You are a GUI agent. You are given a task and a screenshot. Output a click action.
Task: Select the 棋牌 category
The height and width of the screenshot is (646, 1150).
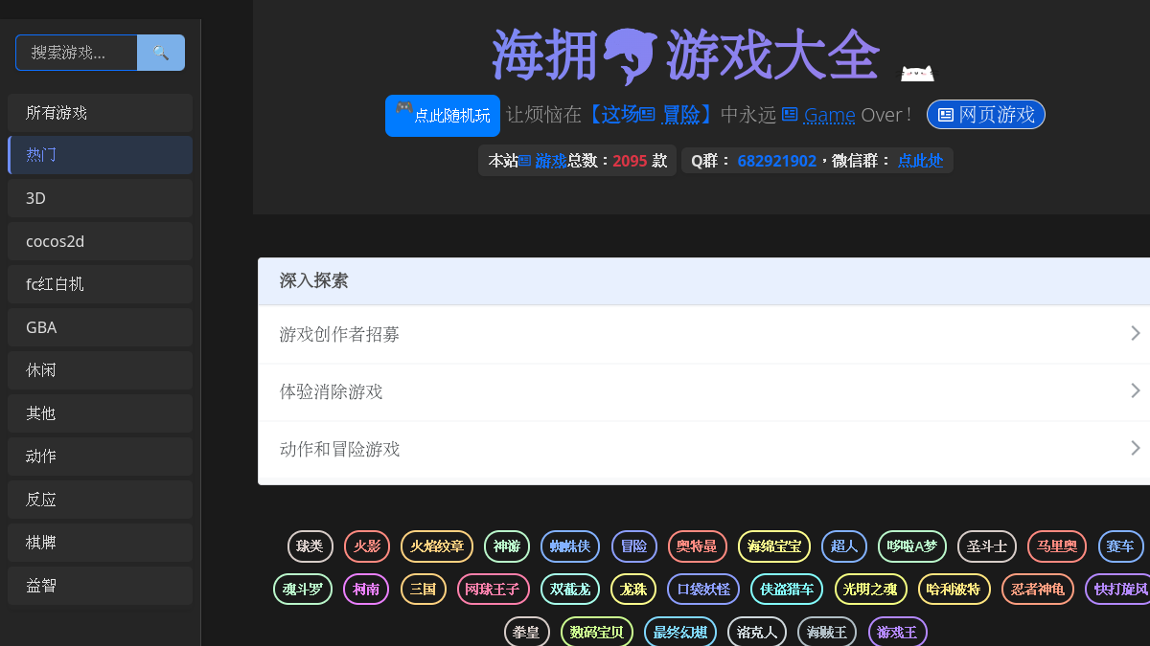101,543
